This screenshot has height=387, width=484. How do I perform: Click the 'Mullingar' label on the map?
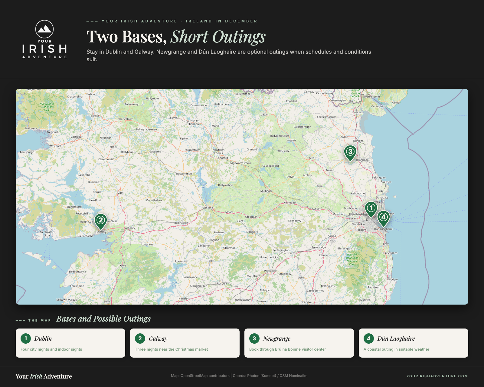point(266,191)
